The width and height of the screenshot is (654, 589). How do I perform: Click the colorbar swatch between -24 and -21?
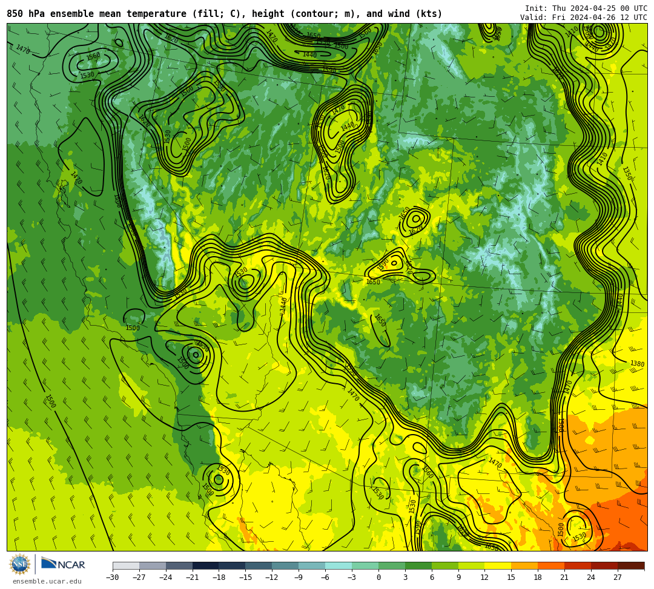(x=179, y=565)
